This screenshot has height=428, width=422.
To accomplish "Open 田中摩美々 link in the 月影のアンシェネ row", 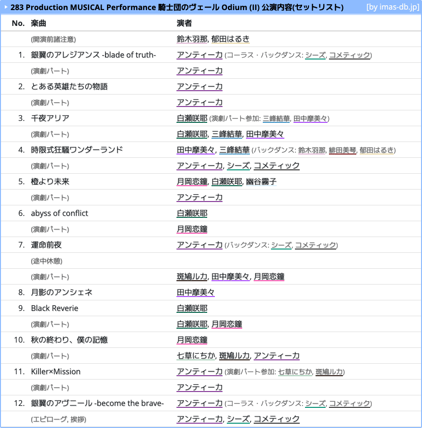I will coord(196,292).
